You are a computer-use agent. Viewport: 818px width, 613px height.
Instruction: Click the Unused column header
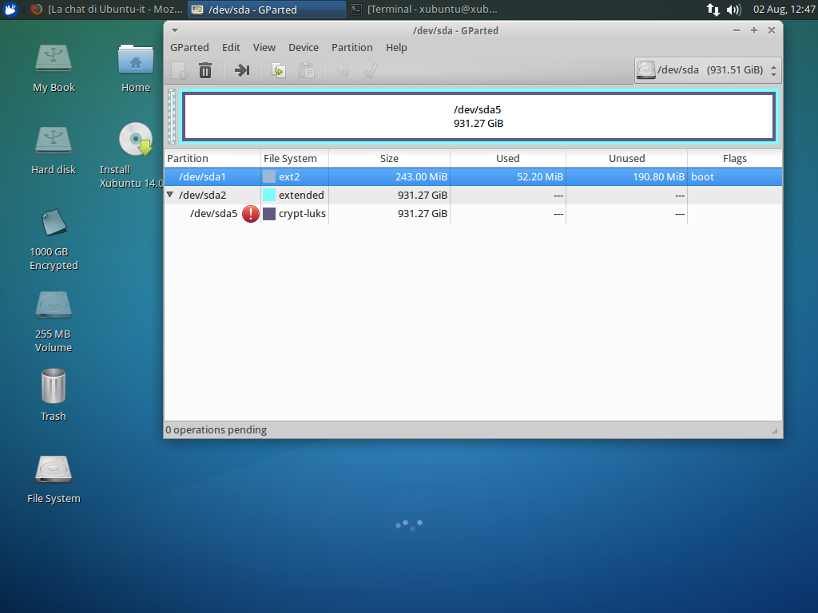pos(626,159)
